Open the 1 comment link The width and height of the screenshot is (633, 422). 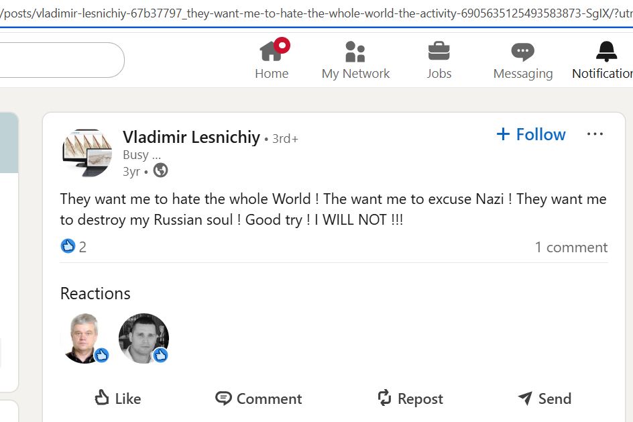(571, 247)
